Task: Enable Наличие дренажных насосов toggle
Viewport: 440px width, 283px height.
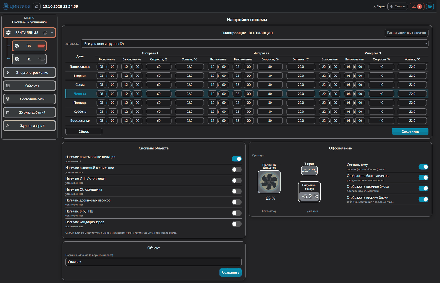Action: click(x=237, y=202)
